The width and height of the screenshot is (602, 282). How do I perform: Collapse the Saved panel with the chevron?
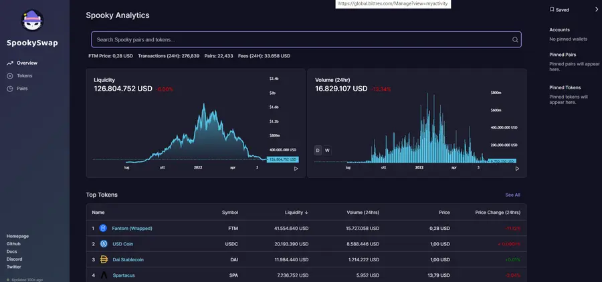coord(596,9)
